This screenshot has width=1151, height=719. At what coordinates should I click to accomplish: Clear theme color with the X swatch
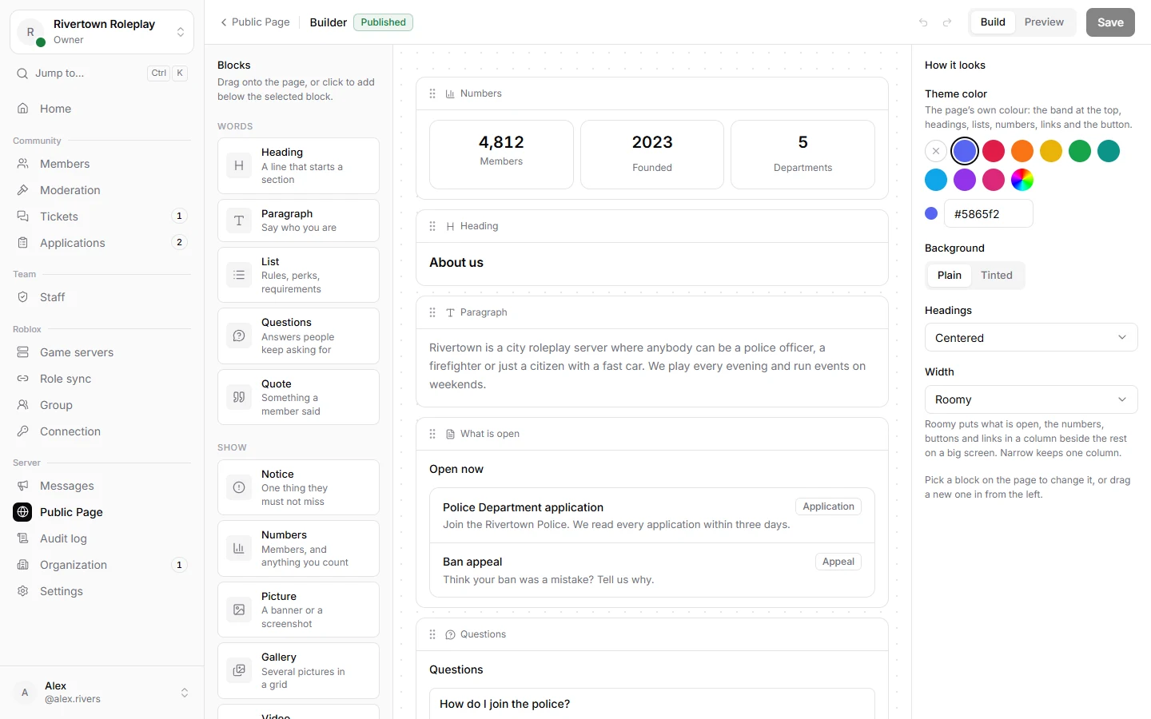coord(936,151)
